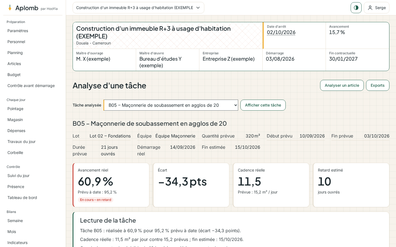The width and height of the screenshot is (396, 247).
Task: Click the Avancement réel 60,9 % value
Action: coord(95,181)
